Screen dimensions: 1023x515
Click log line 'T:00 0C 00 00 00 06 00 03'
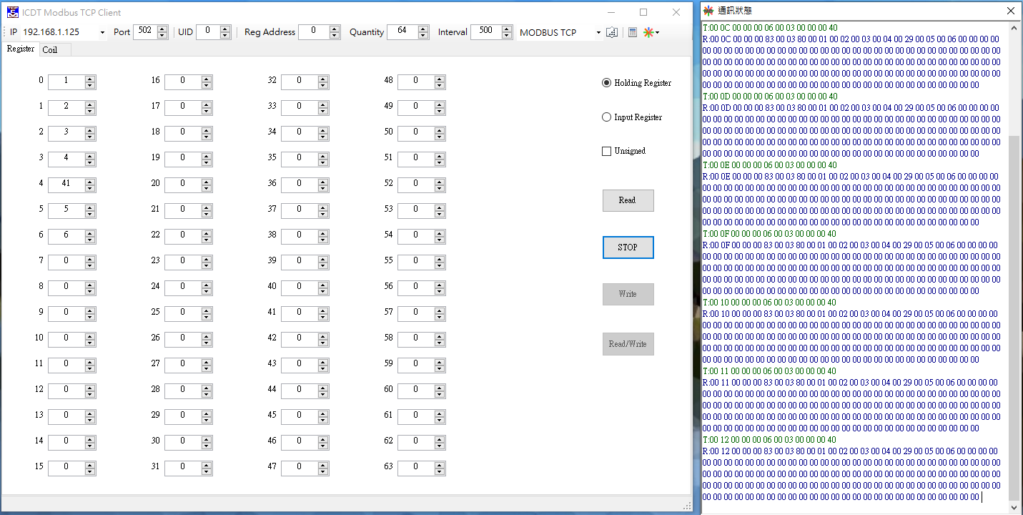(770, 28)
